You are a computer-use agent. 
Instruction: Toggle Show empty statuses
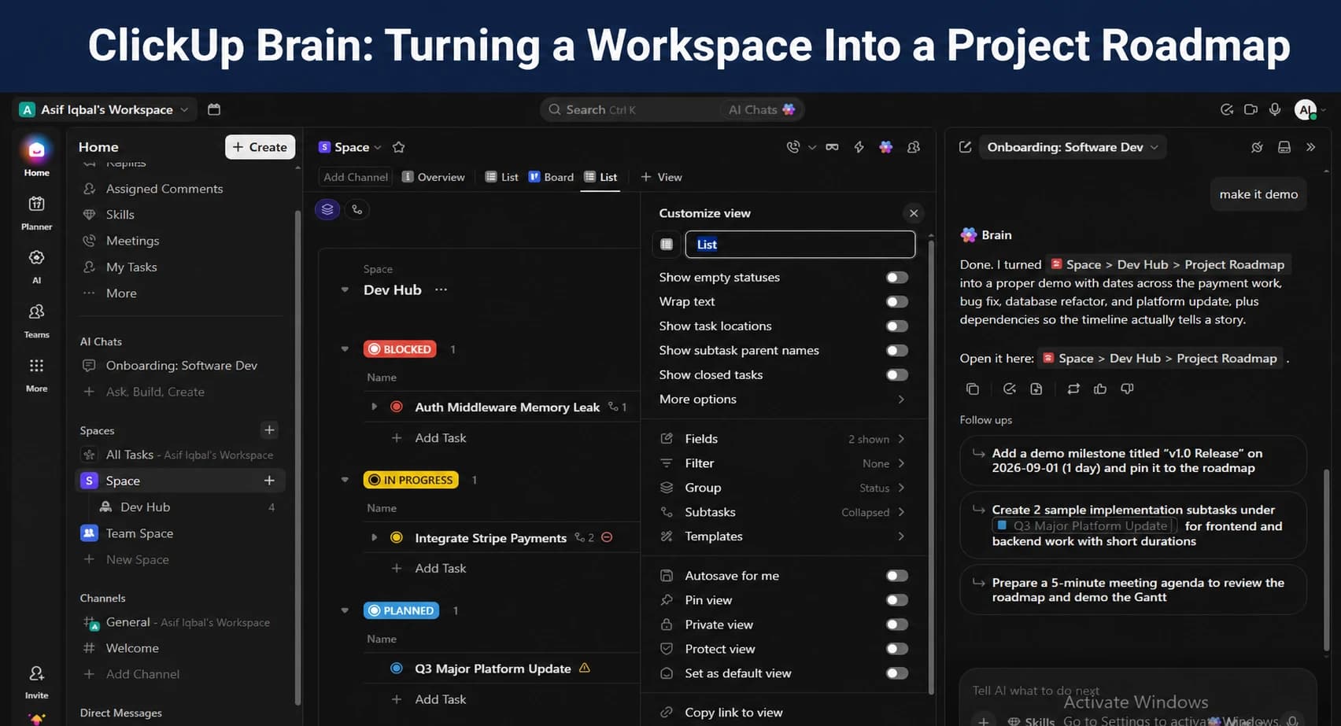point(897,277)
